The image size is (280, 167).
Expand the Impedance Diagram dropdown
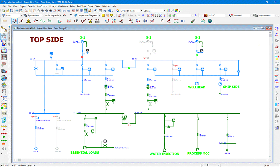[99, 16]
